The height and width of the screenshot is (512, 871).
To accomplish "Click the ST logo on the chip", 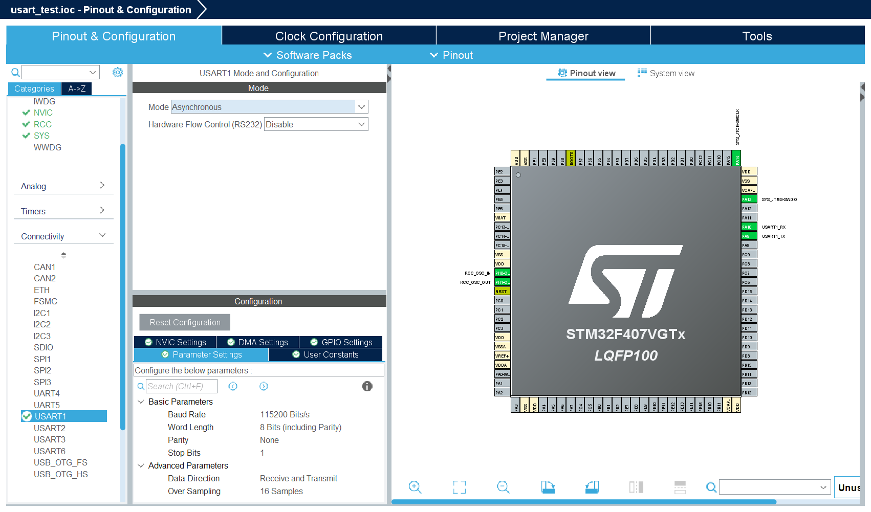I will pos(625,281).
